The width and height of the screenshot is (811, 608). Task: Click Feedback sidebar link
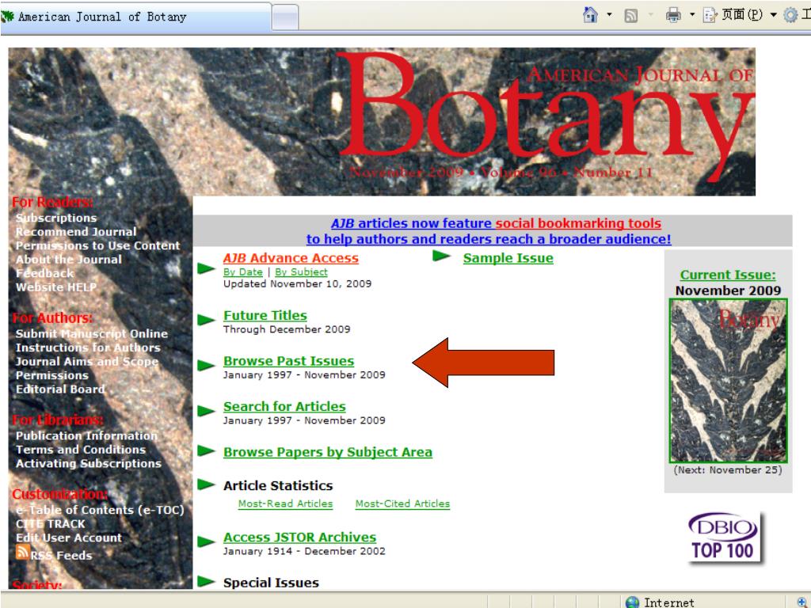click(x=44, y=273)
